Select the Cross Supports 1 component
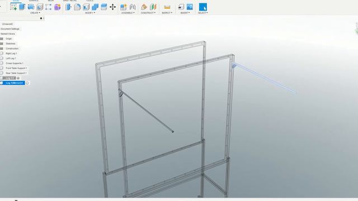This screenshot has width=358, height=201. (x=15, y=63)
